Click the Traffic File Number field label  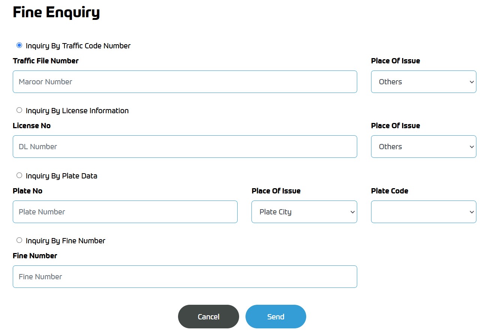pos(46,61)
